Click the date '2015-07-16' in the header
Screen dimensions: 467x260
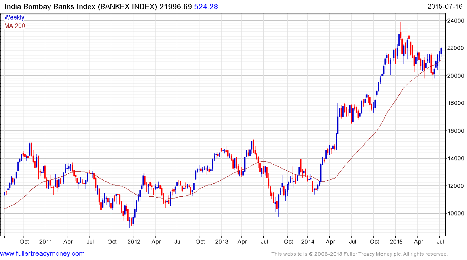[x=445, y=6]
